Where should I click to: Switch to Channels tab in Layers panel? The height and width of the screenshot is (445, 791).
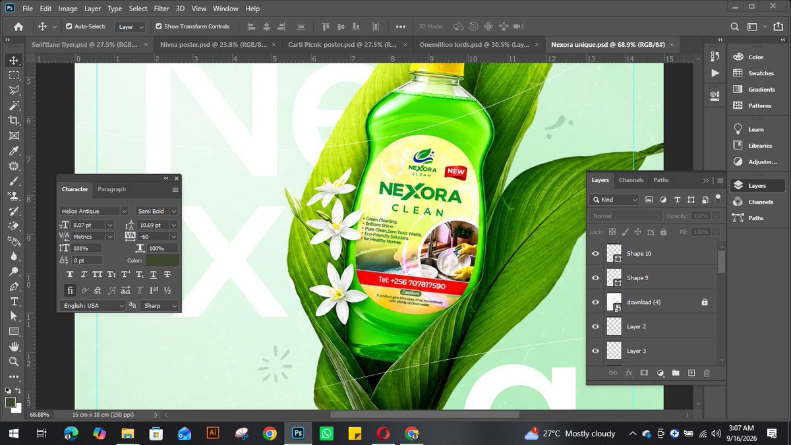click(x=631, y=180)
